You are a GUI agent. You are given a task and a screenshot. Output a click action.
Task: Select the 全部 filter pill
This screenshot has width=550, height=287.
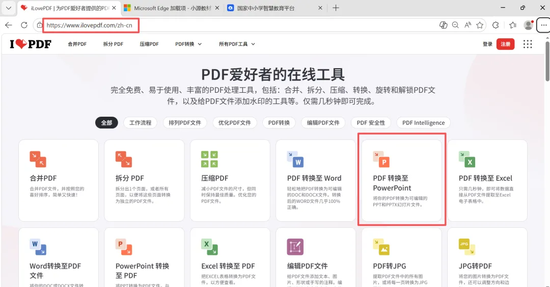(x=106, y=122)
